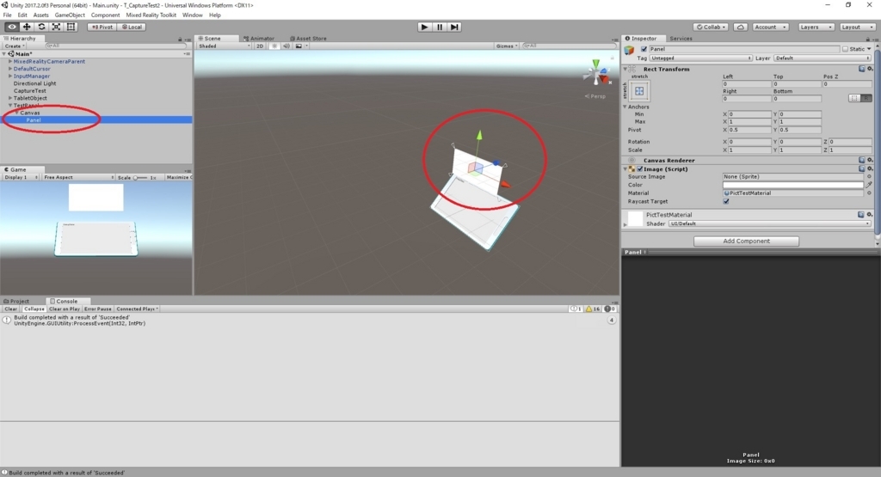The width and height of the screenshot is (881, 477).
Task: Click the Color eyedropper icon
Action: tap(869, 185)
